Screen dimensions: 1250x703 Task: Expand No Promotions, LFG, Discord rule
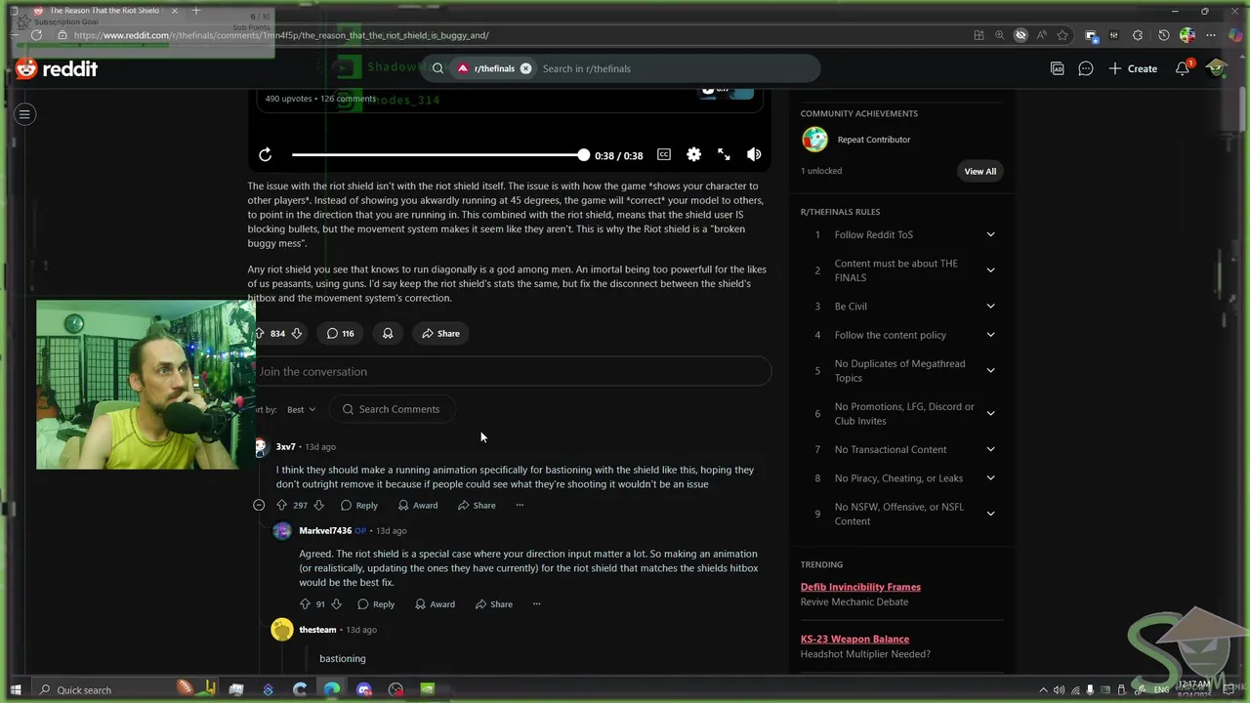pyautogui.click(x=990, y=414)
